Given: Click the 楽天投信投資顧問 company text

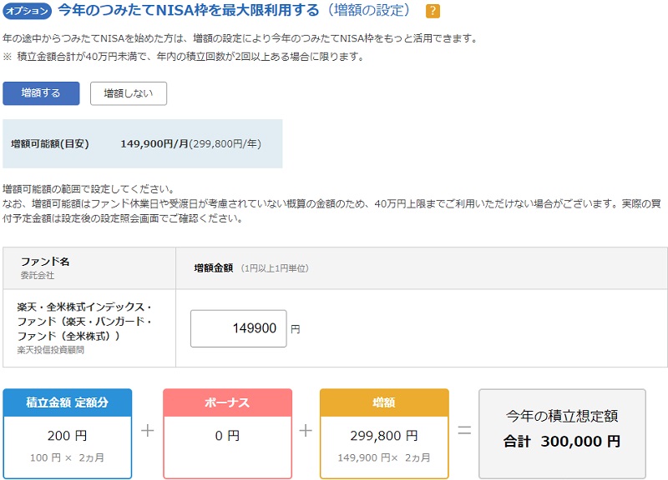Looking at the screenshot, I should coord(51,350).
